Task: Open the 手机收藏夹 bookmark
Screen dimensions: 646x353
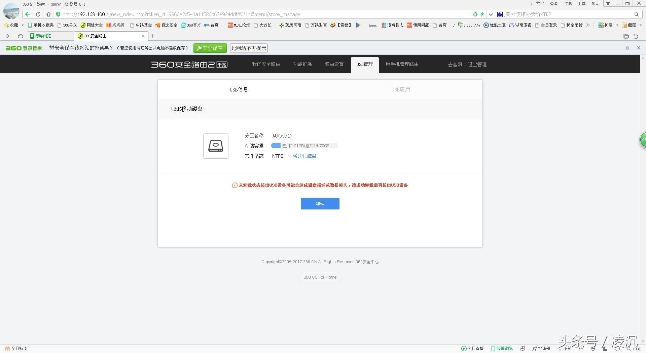Action: click(x=41, y=25)
